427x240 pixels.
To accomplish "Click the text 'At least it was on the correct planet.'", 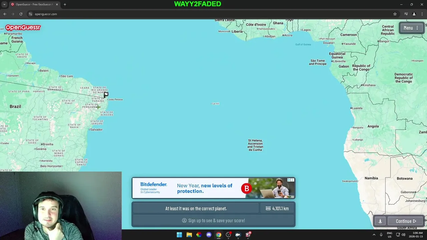I will tap(196, 209).
